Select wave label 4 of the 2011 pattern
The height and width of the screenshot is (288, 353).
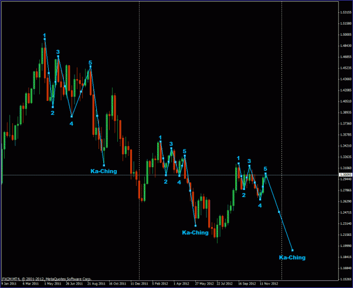[x=72, y=123]
